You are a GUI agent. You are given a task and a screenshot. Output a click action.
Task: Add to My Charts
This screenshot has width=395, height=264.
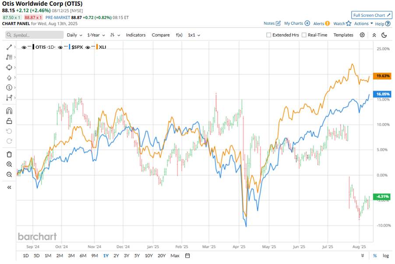click(297, 23)
